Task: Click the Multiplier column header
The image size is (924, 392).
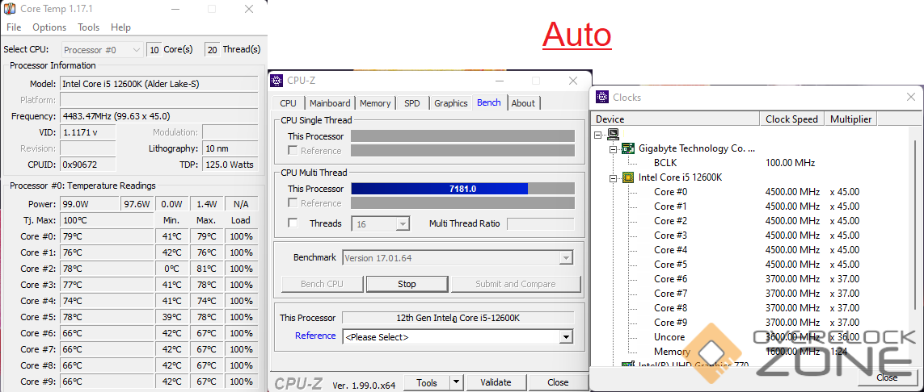Action: [x=851, y=119]
